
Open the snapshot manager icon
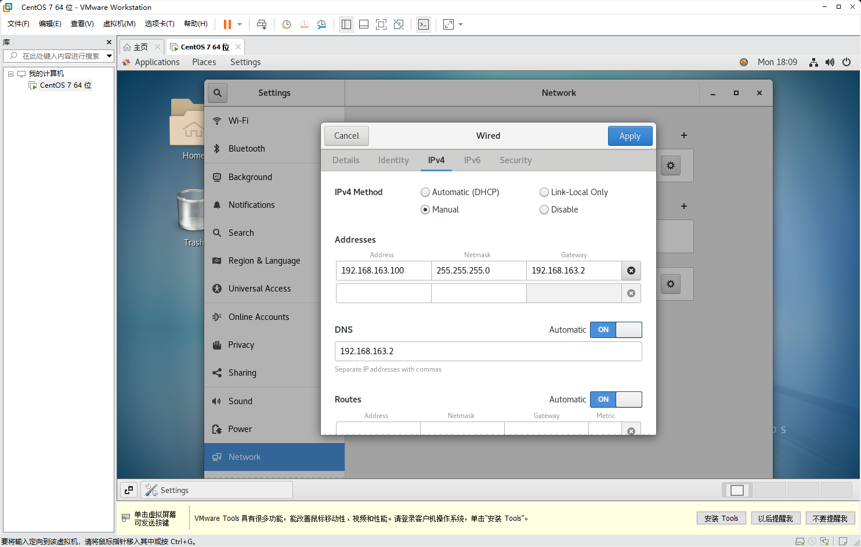click(321, 24)
